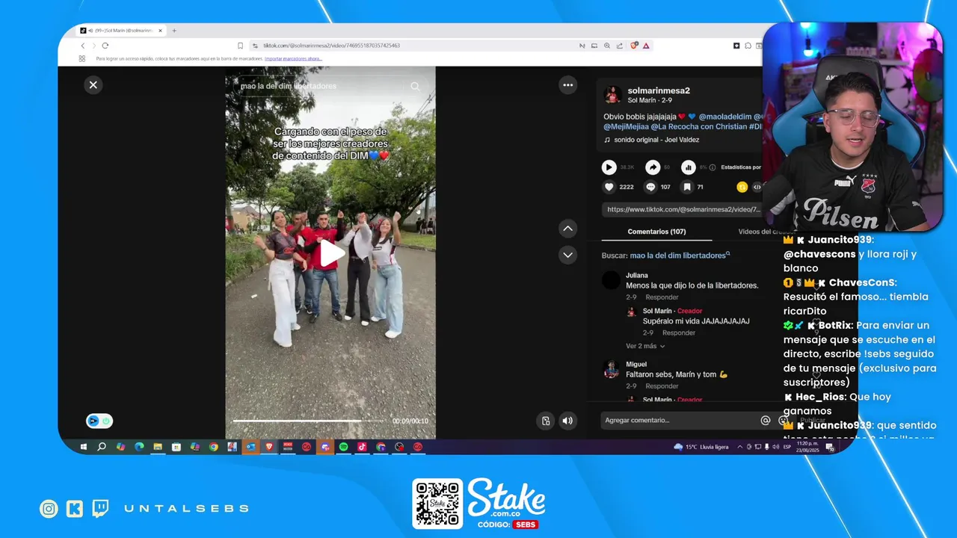Image resolution: width=957 pixels, height=538 pixels.
Task: Open the @maoladeldim mention
Action: [724, 117]
